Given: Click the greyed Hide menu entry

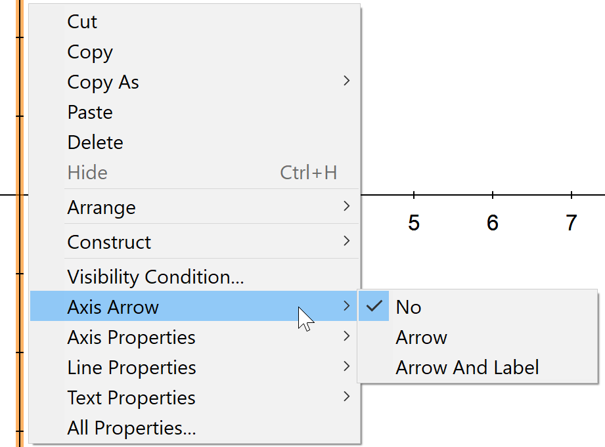Looking at the screenshot, I should pos(87,173).
